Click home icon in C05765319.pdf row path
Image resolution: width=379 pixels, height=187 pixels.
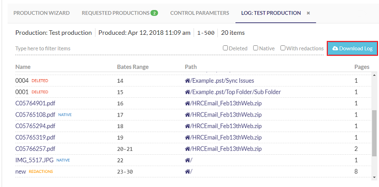click(187, 138)
